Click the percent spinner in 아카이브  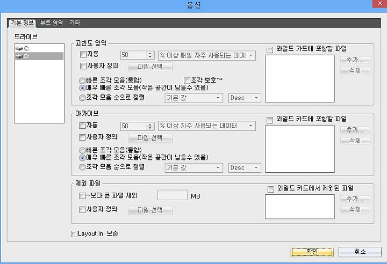click(x=150, y=126)
